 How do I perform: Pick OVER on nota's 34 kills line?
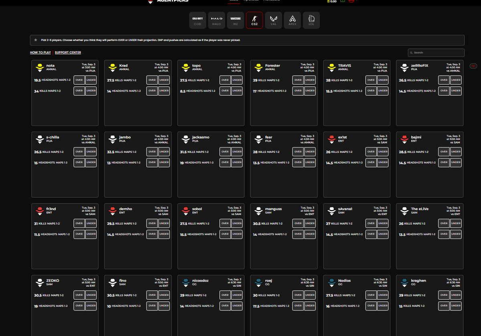click(x=79, y=91)
